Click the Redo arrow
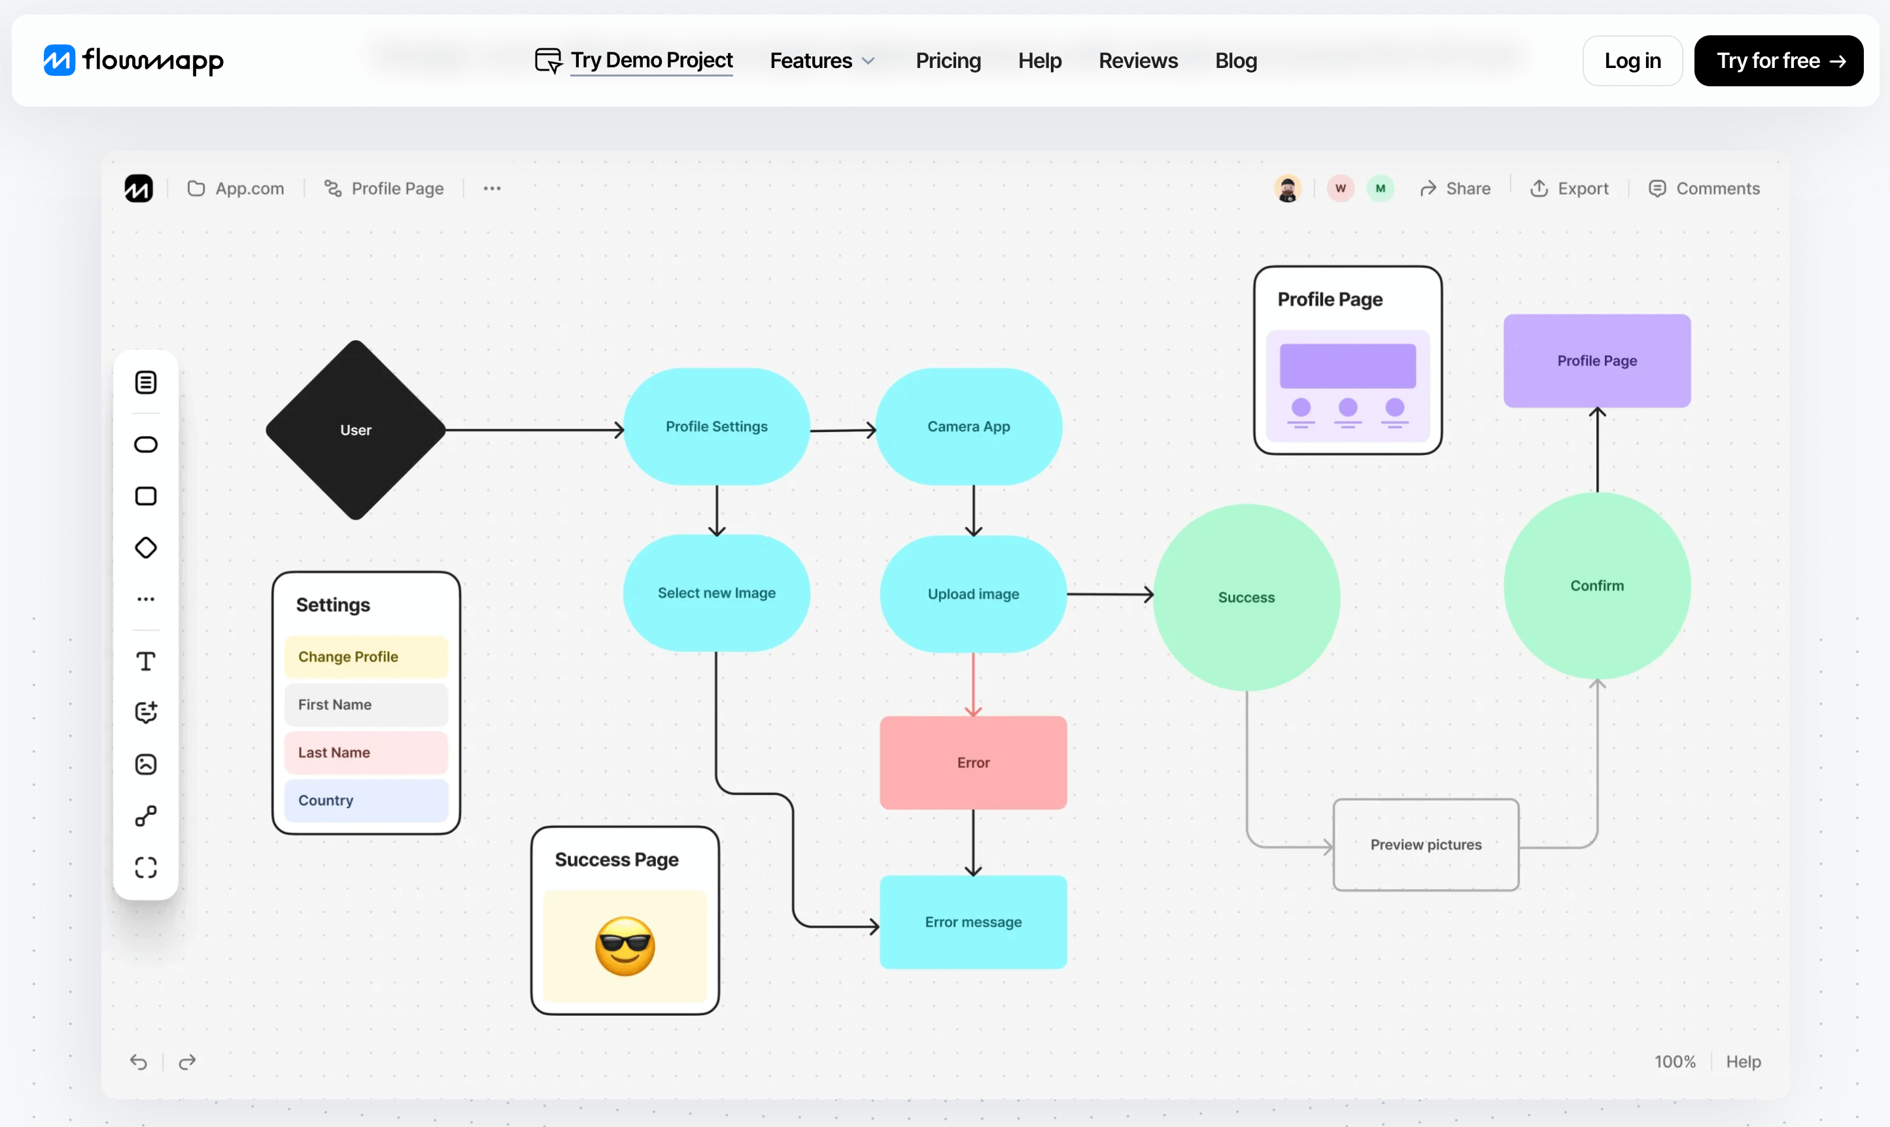Viewport: 1890px width, 1127px height. coord(187,1062)
